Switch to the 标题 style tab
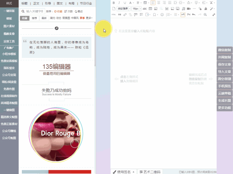Image resolution: width=233 pixels, height=174 pixels. click(x=24, y=3)
